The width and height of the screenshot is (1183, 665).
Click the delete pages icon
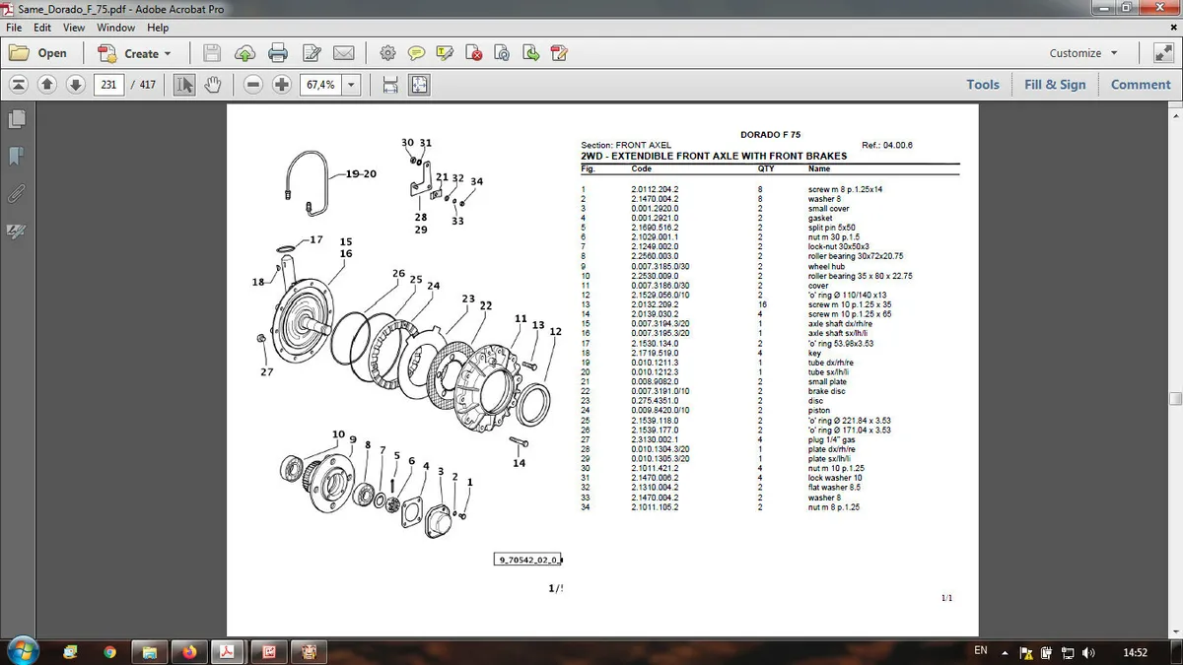473,53
